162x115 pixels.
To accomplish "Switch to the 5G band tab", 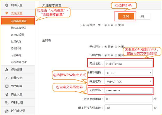I will pos(143,16).
